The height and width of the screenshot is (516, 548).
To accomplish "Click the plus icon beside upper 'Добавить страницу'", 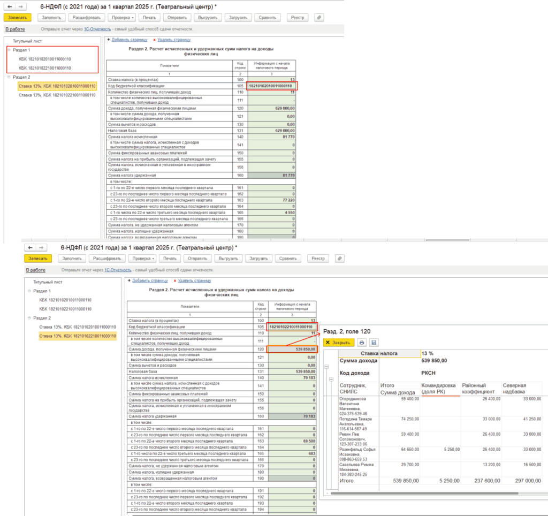I will point(109,39).
